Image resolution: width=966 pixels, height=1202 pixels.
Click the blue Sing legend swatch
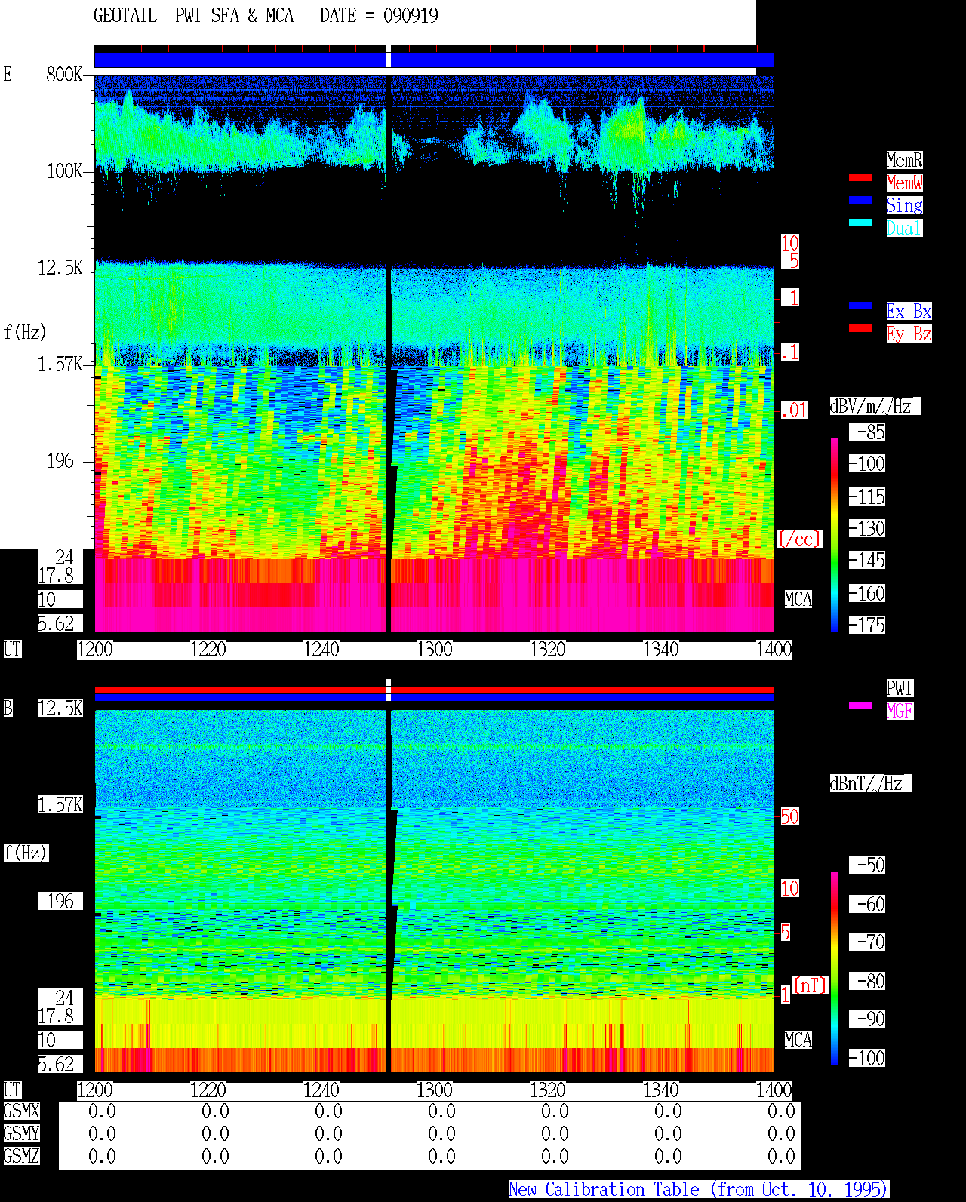coord(860,200)
